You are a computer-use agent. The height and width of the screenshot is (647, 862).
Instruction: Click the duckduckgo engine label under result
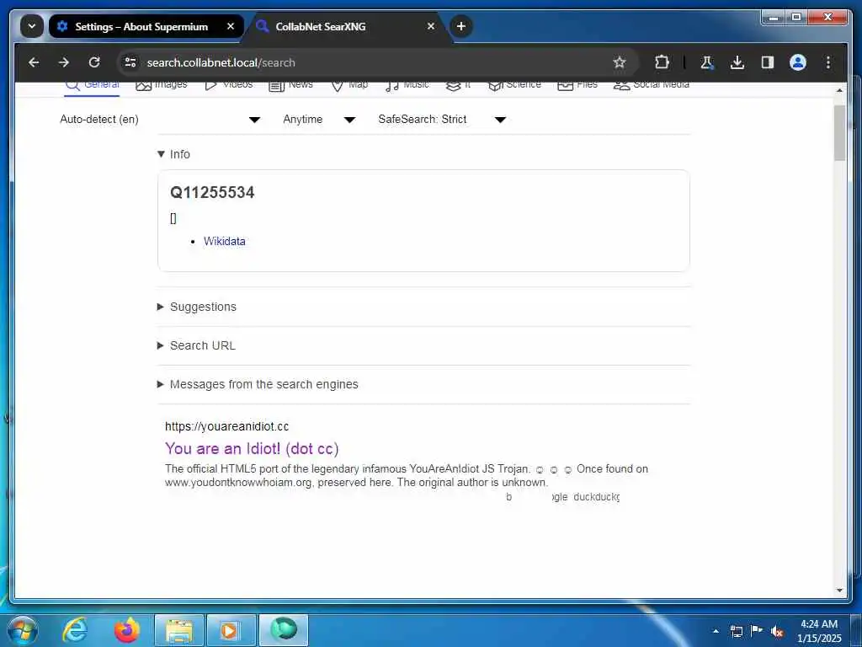(x=597, y=497)
